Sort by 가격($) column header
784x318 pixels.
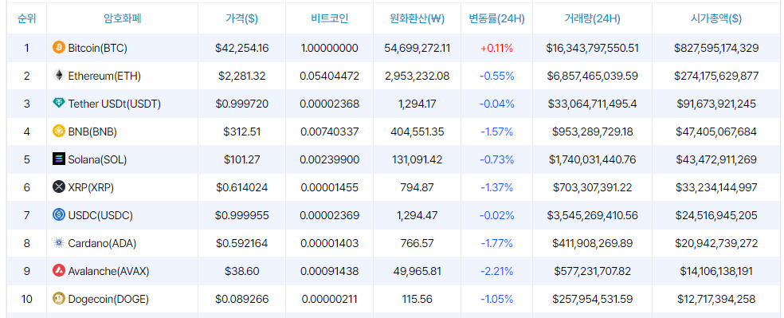(x=241, y=19)
